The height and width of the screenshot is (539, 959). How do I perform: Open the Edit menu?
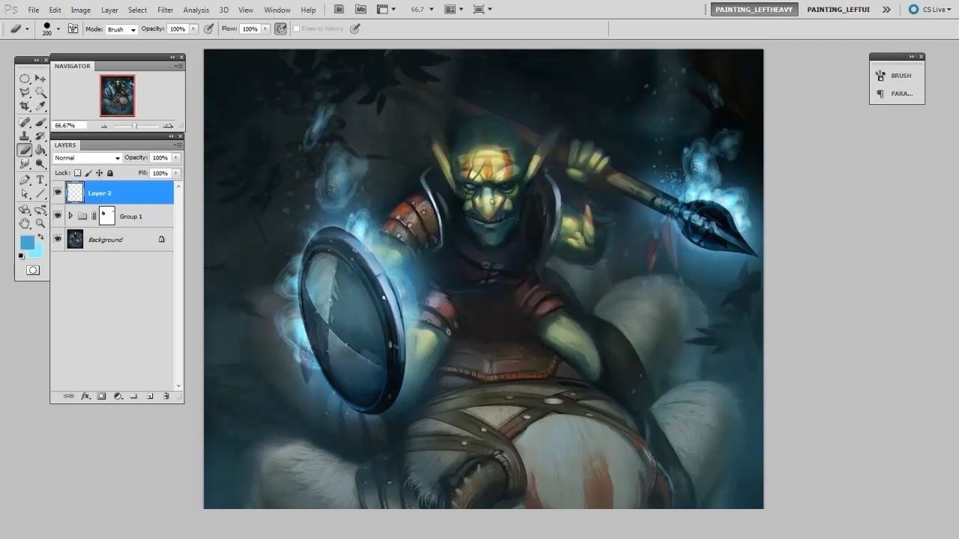(x=55, y=10)
